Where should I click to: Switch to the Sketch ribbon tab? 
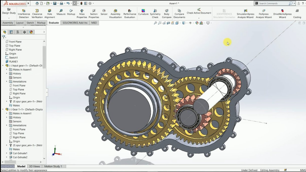tap(30, 23)
